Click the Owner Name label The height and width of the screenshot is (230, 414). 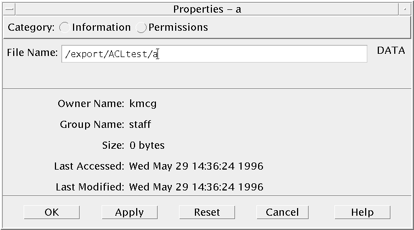(91, 103)
